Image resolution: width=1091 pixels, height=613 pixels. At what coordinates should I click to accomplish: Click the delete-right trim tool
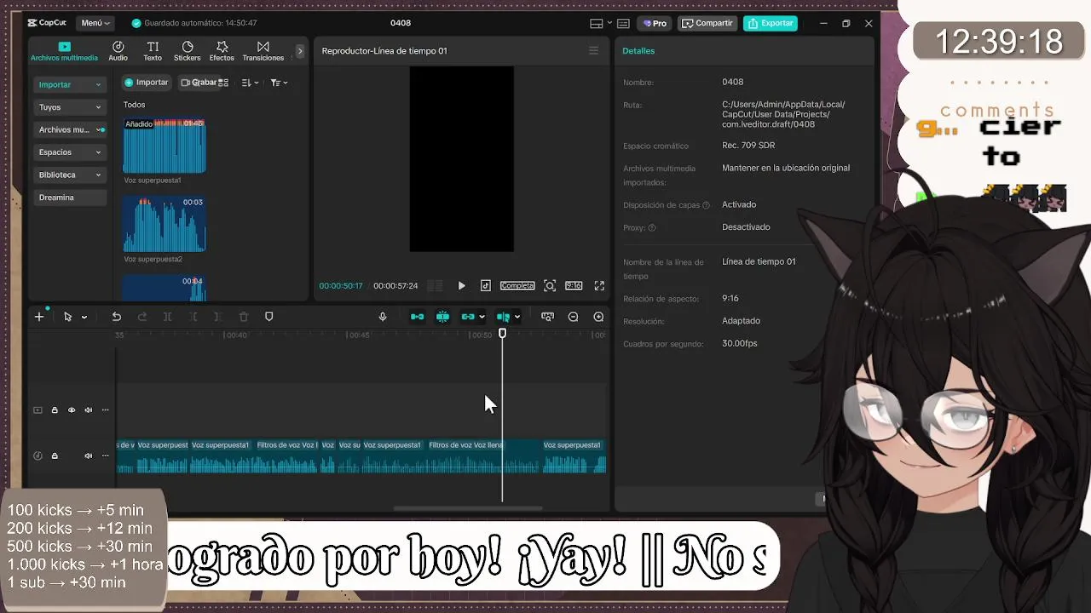tap(218, 317)
